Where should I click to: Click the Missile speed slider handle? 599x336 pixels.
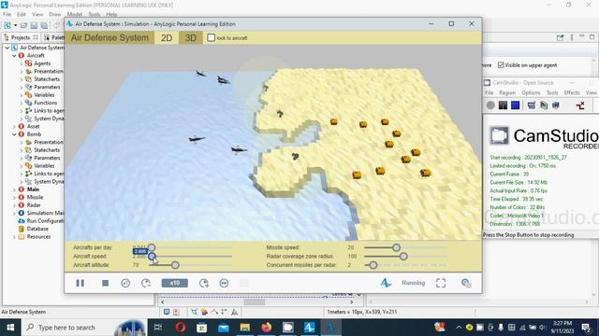[x=396, y=247]
